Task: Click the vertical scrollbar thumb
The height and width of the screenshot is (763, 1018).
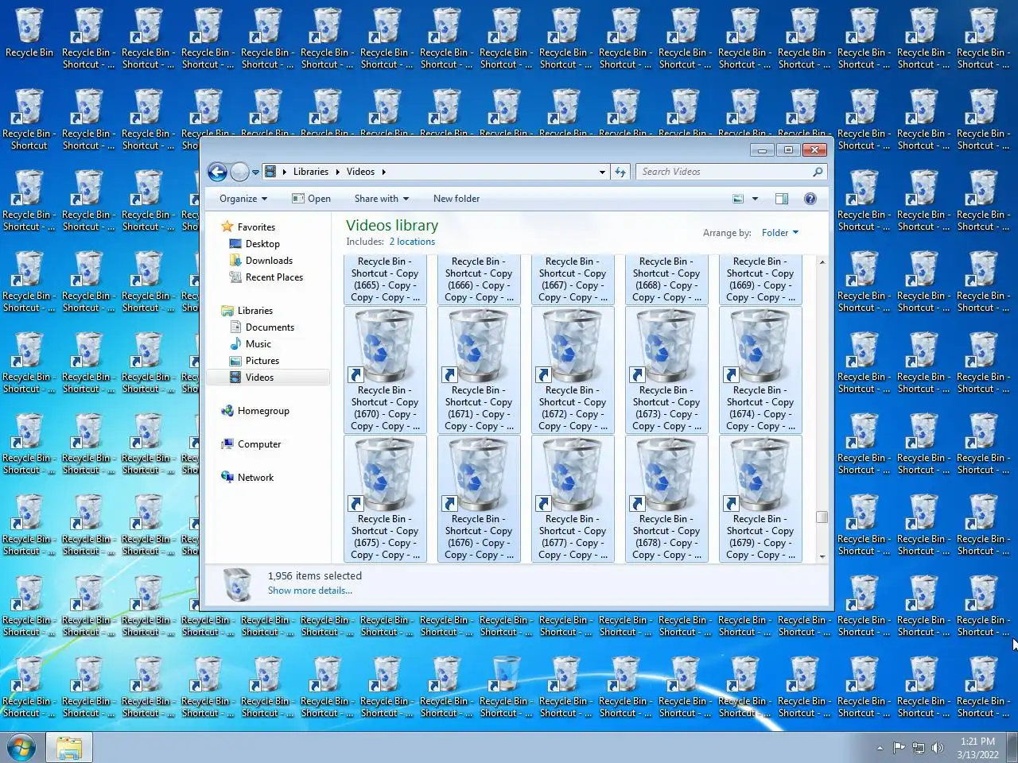Action: (x=822, y=517)
